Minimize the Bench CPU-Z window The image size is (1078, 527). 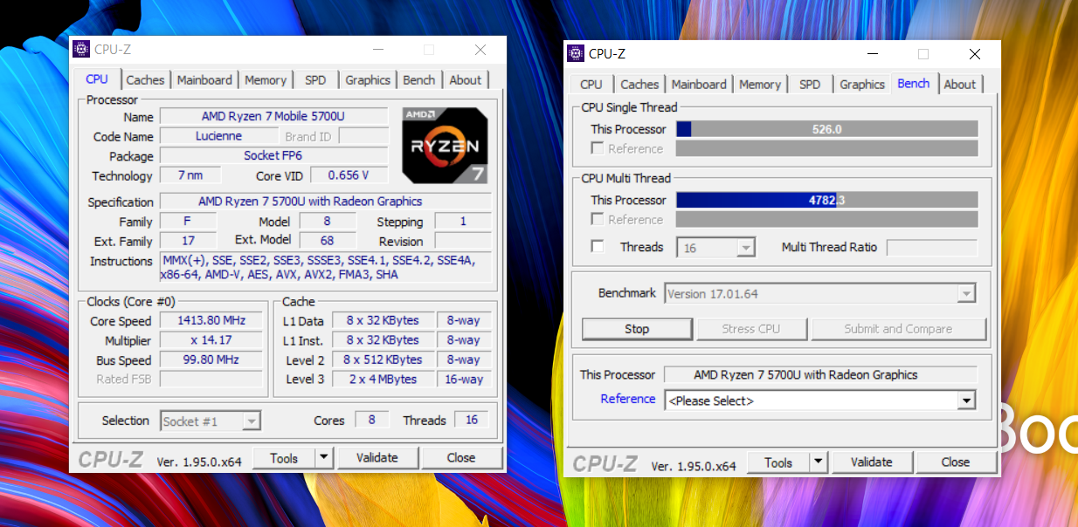pyautogui.click(x=873, y=53)
